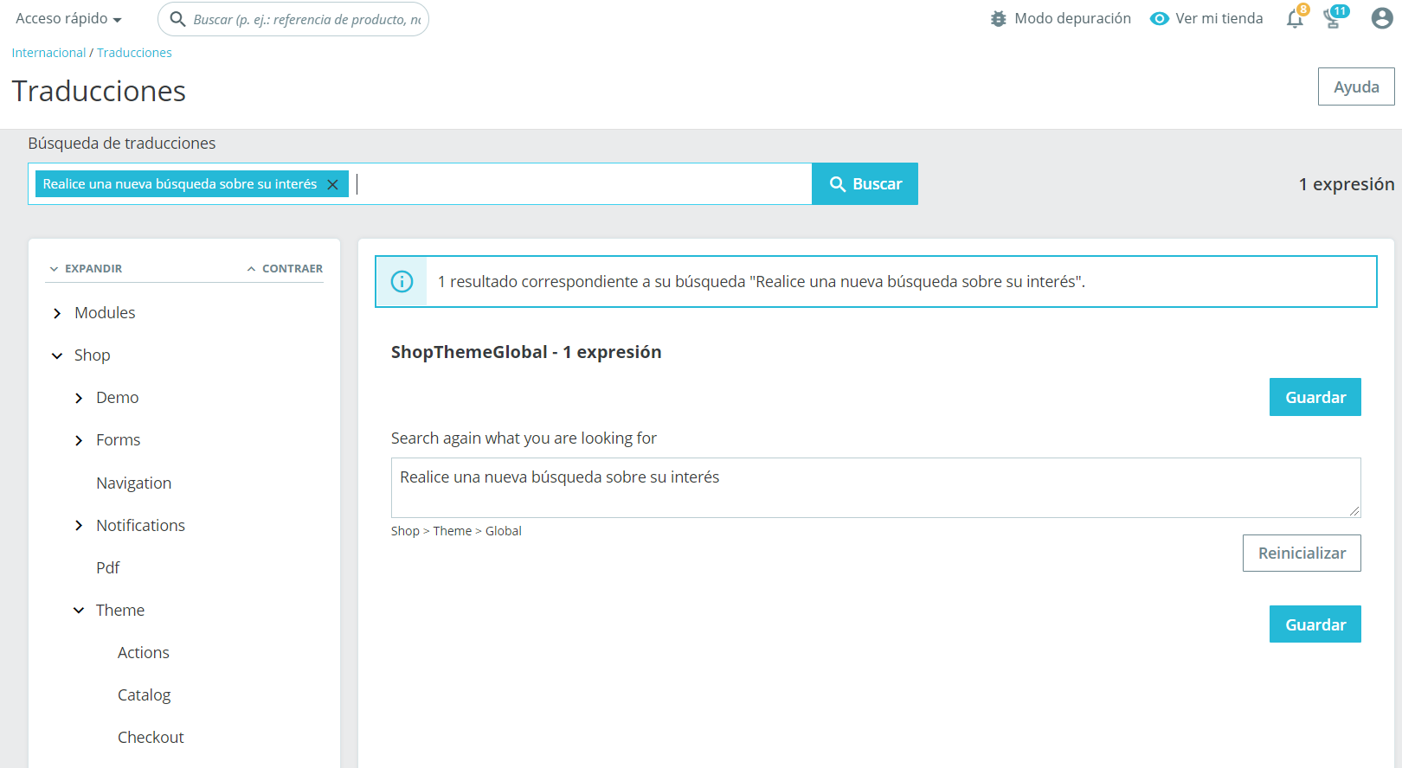
Task: Click the lower Guardar button
Action: click(1315, 624)
